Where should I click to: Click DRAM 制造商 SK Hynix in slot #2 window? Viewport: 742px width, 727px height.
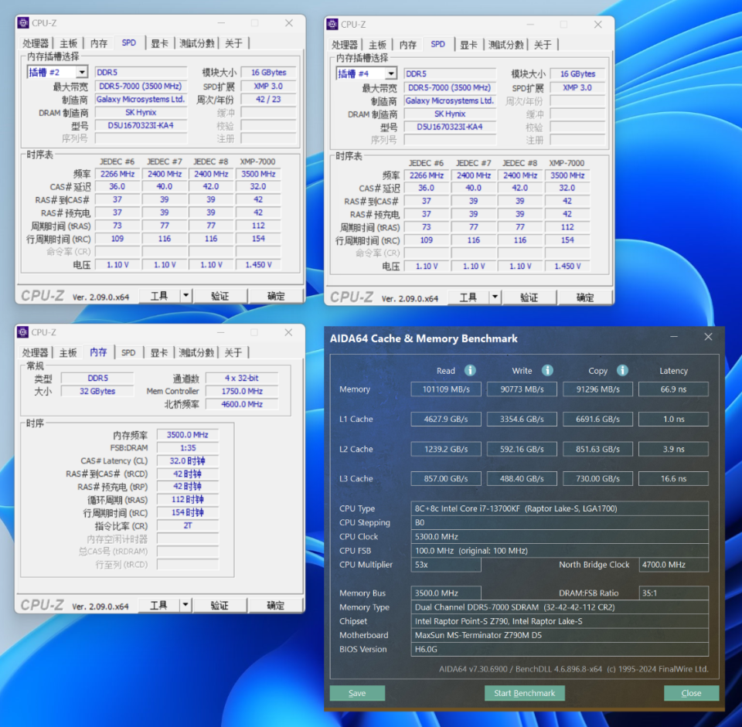[x=141, y=113]
